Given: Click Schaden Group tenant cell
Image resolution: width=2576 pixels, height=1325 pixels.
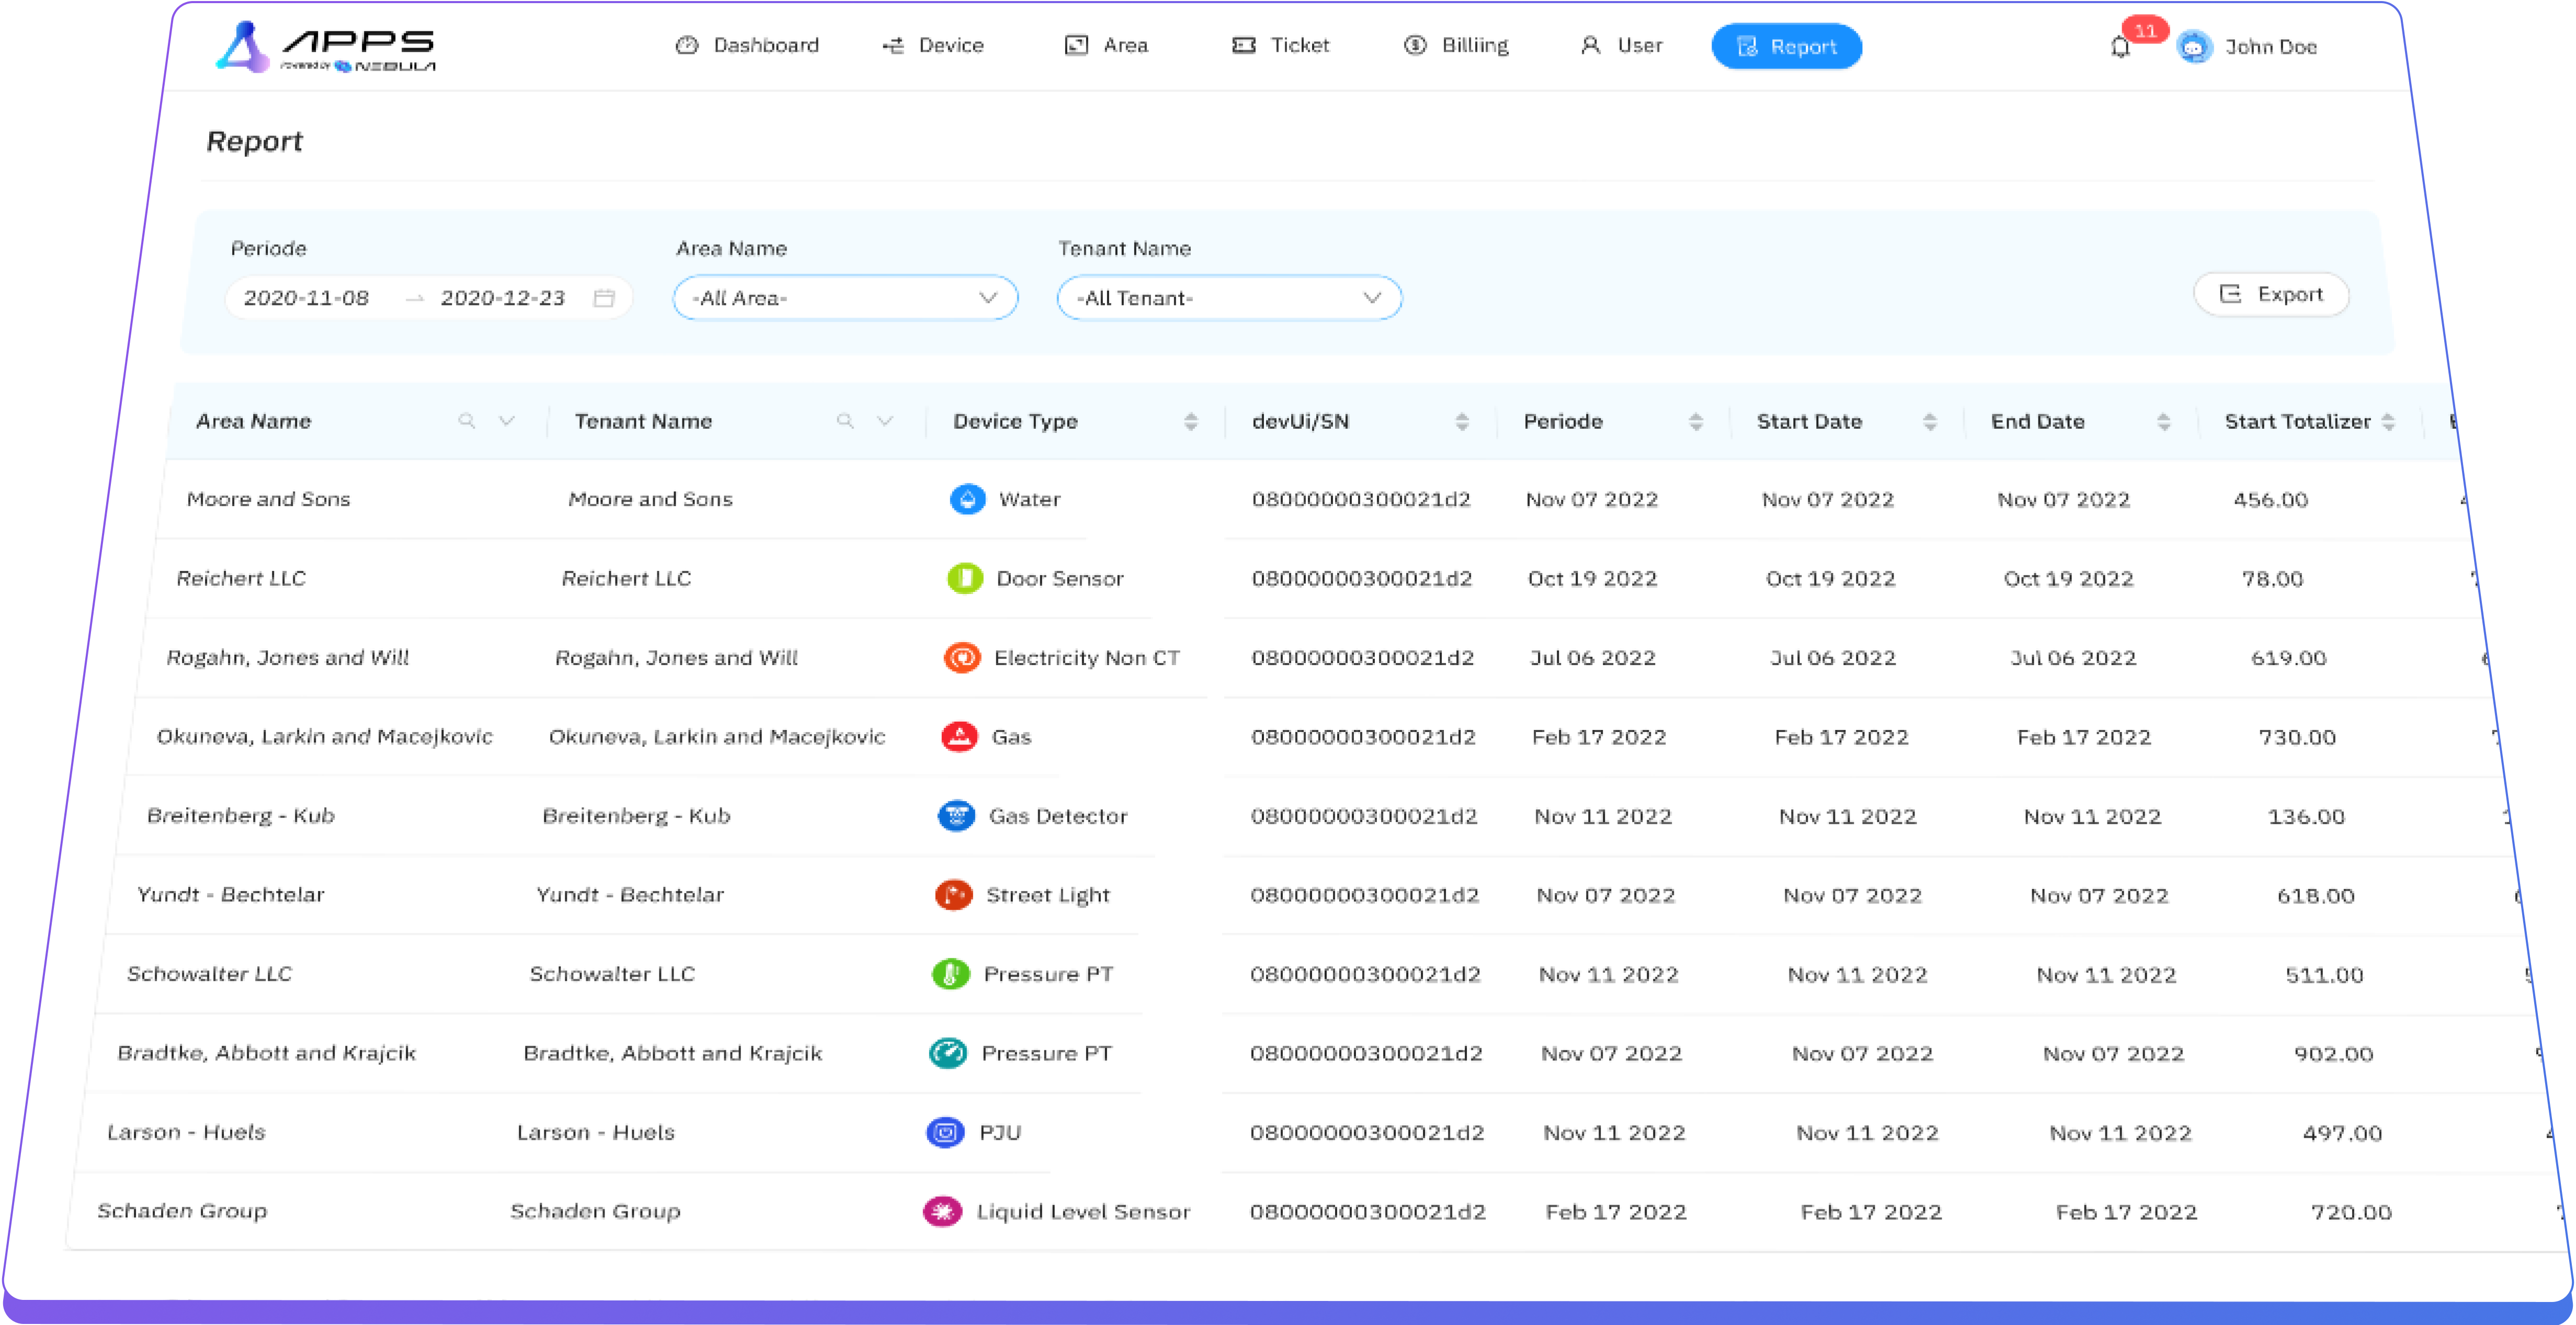Looking at the screenshot, I should [x=595, y=1211].
